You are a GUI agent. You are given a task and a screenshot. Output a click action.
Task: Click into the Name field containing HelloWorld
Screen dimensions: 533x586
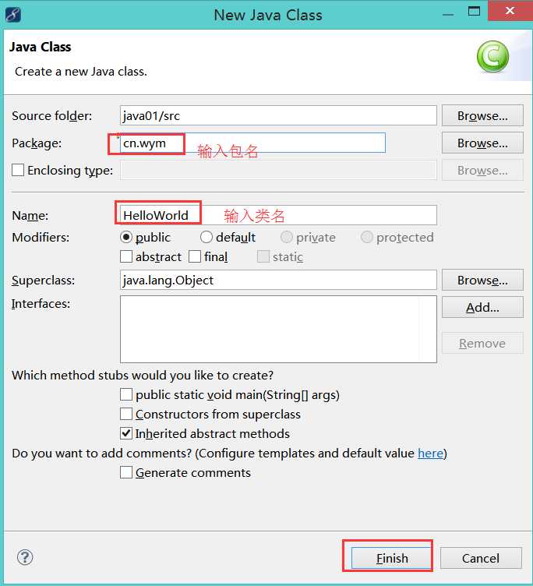click(x=278, y=215)
